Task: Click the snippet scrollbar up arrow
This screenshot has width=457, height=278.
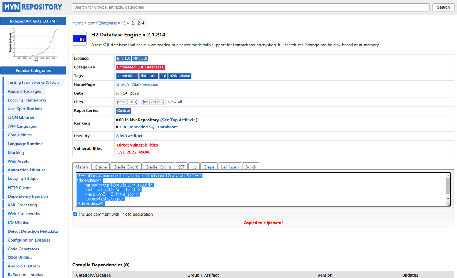Action: [x=448, y=175]
